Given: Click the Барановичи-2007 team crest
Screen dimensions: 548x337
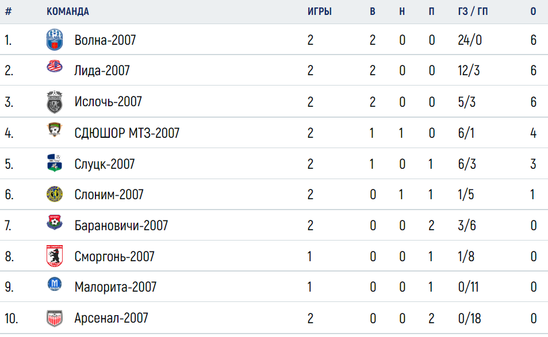Looking at the screenshot, I should click(55, 222).
